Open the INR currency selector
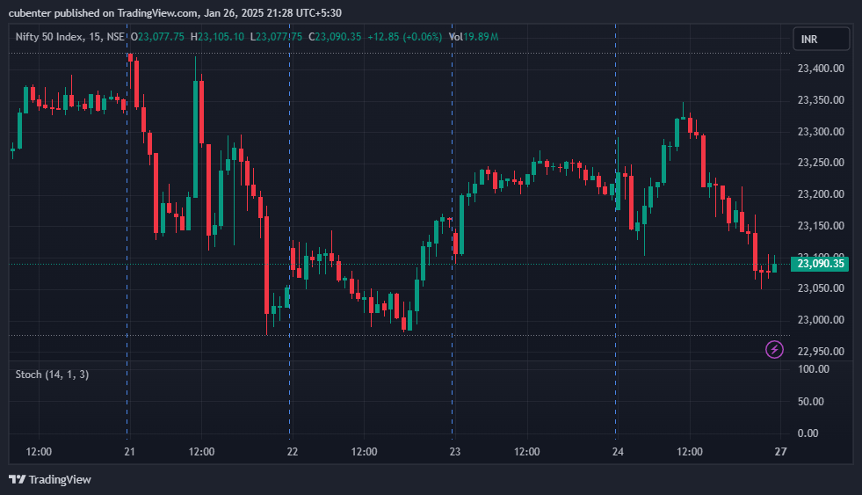This screenshot has height=495, width=862. [x=822, y=39]
